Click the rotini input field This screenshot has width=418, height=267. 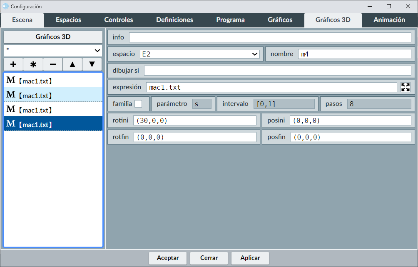click(x=194, y=120)
